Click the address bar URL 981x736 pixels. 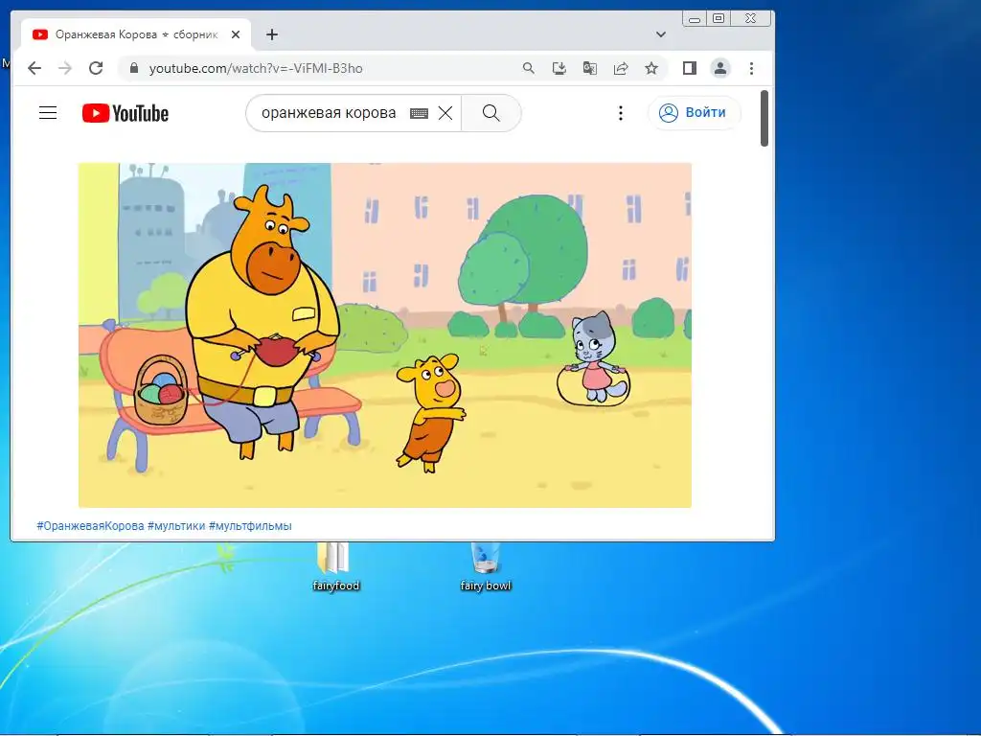point(256,68)
